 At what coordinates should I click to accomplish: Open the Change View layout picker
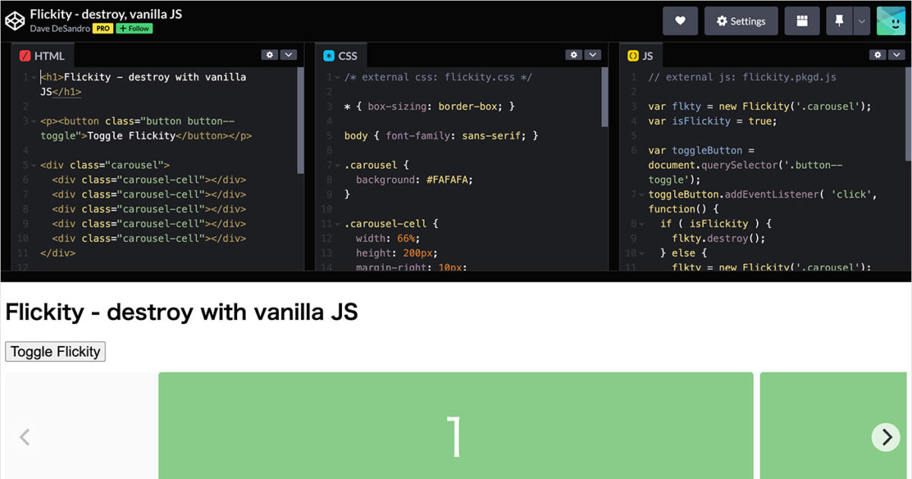[802, 21]
